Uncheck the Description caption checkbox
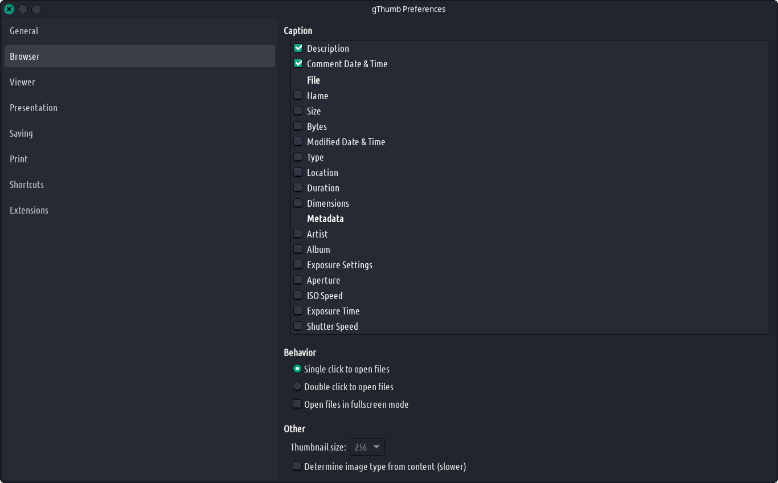This screenshot has width=778, height=483. (298, 48)
